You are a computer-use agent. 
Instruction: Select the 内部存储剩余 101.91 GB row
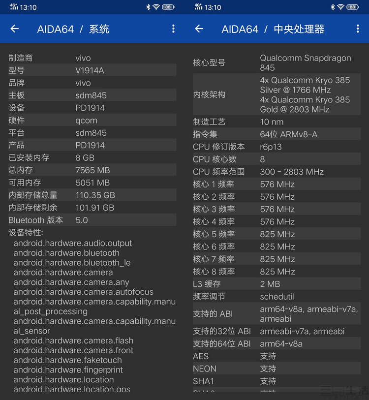coord(92,208)
